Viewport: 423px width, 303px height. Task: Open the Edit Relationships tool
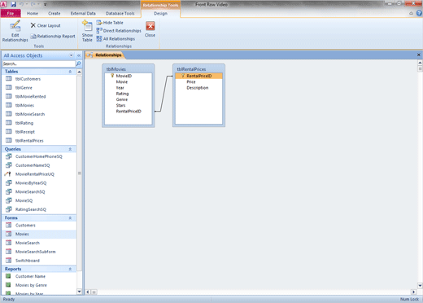pos(15,31)
